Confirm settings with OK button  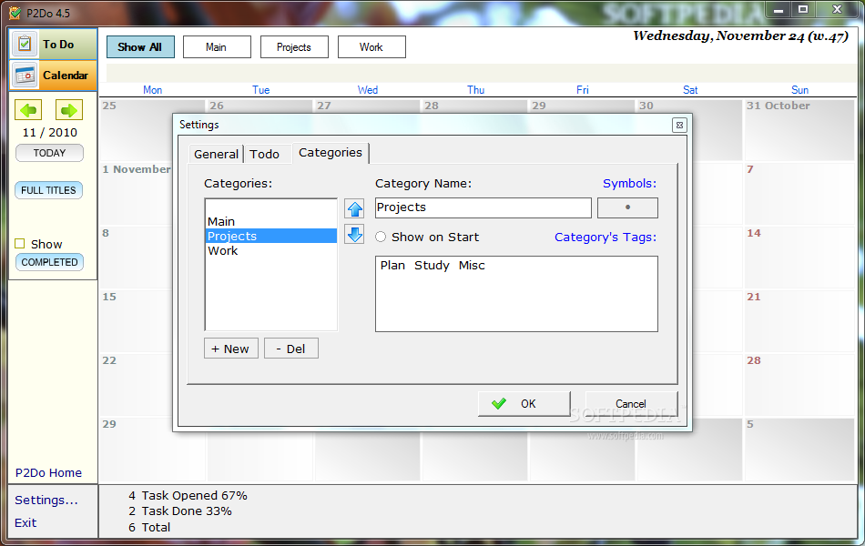click(x=524, y=404)
